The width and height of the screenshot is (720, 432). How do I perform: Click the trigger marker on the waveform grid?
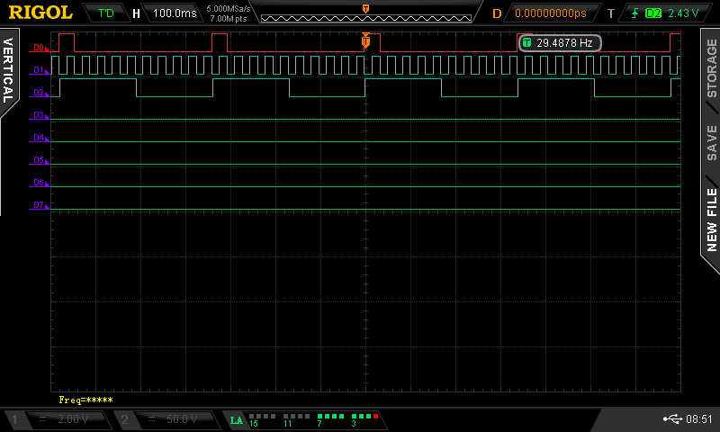365,40
